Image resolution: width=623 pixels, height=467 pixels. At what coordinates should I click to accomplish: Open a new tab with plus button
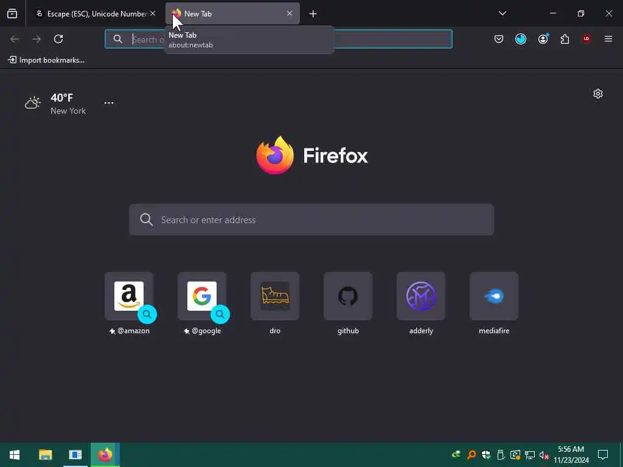(313, 14)
